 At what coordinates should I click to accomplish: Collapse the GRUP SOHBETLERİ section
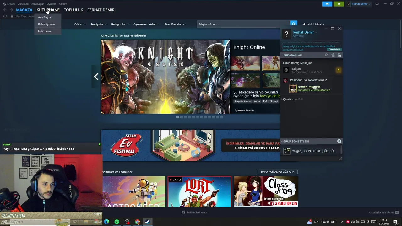click(295, 141)
